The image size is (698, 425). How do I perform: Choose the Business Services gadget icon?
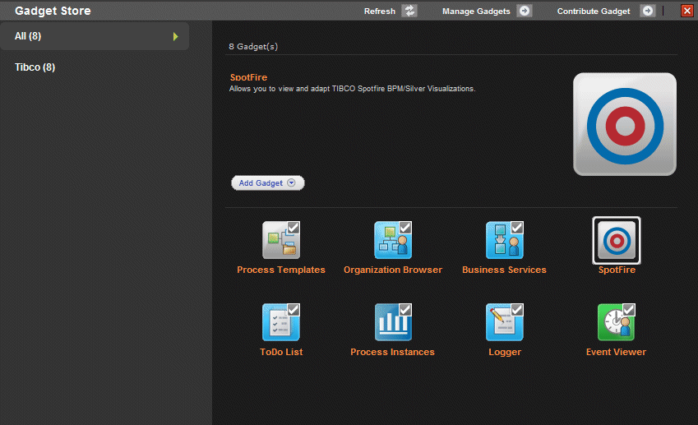click(504, 240)
